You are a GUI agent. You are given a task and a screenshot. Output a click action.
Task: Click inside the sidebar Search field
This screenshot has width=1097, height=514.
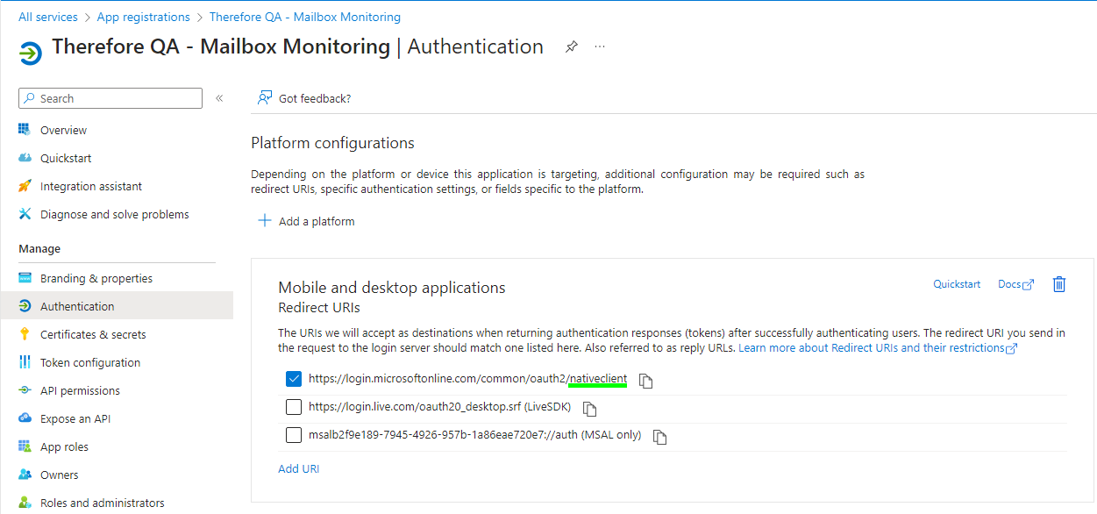click(x=110, y=97)
